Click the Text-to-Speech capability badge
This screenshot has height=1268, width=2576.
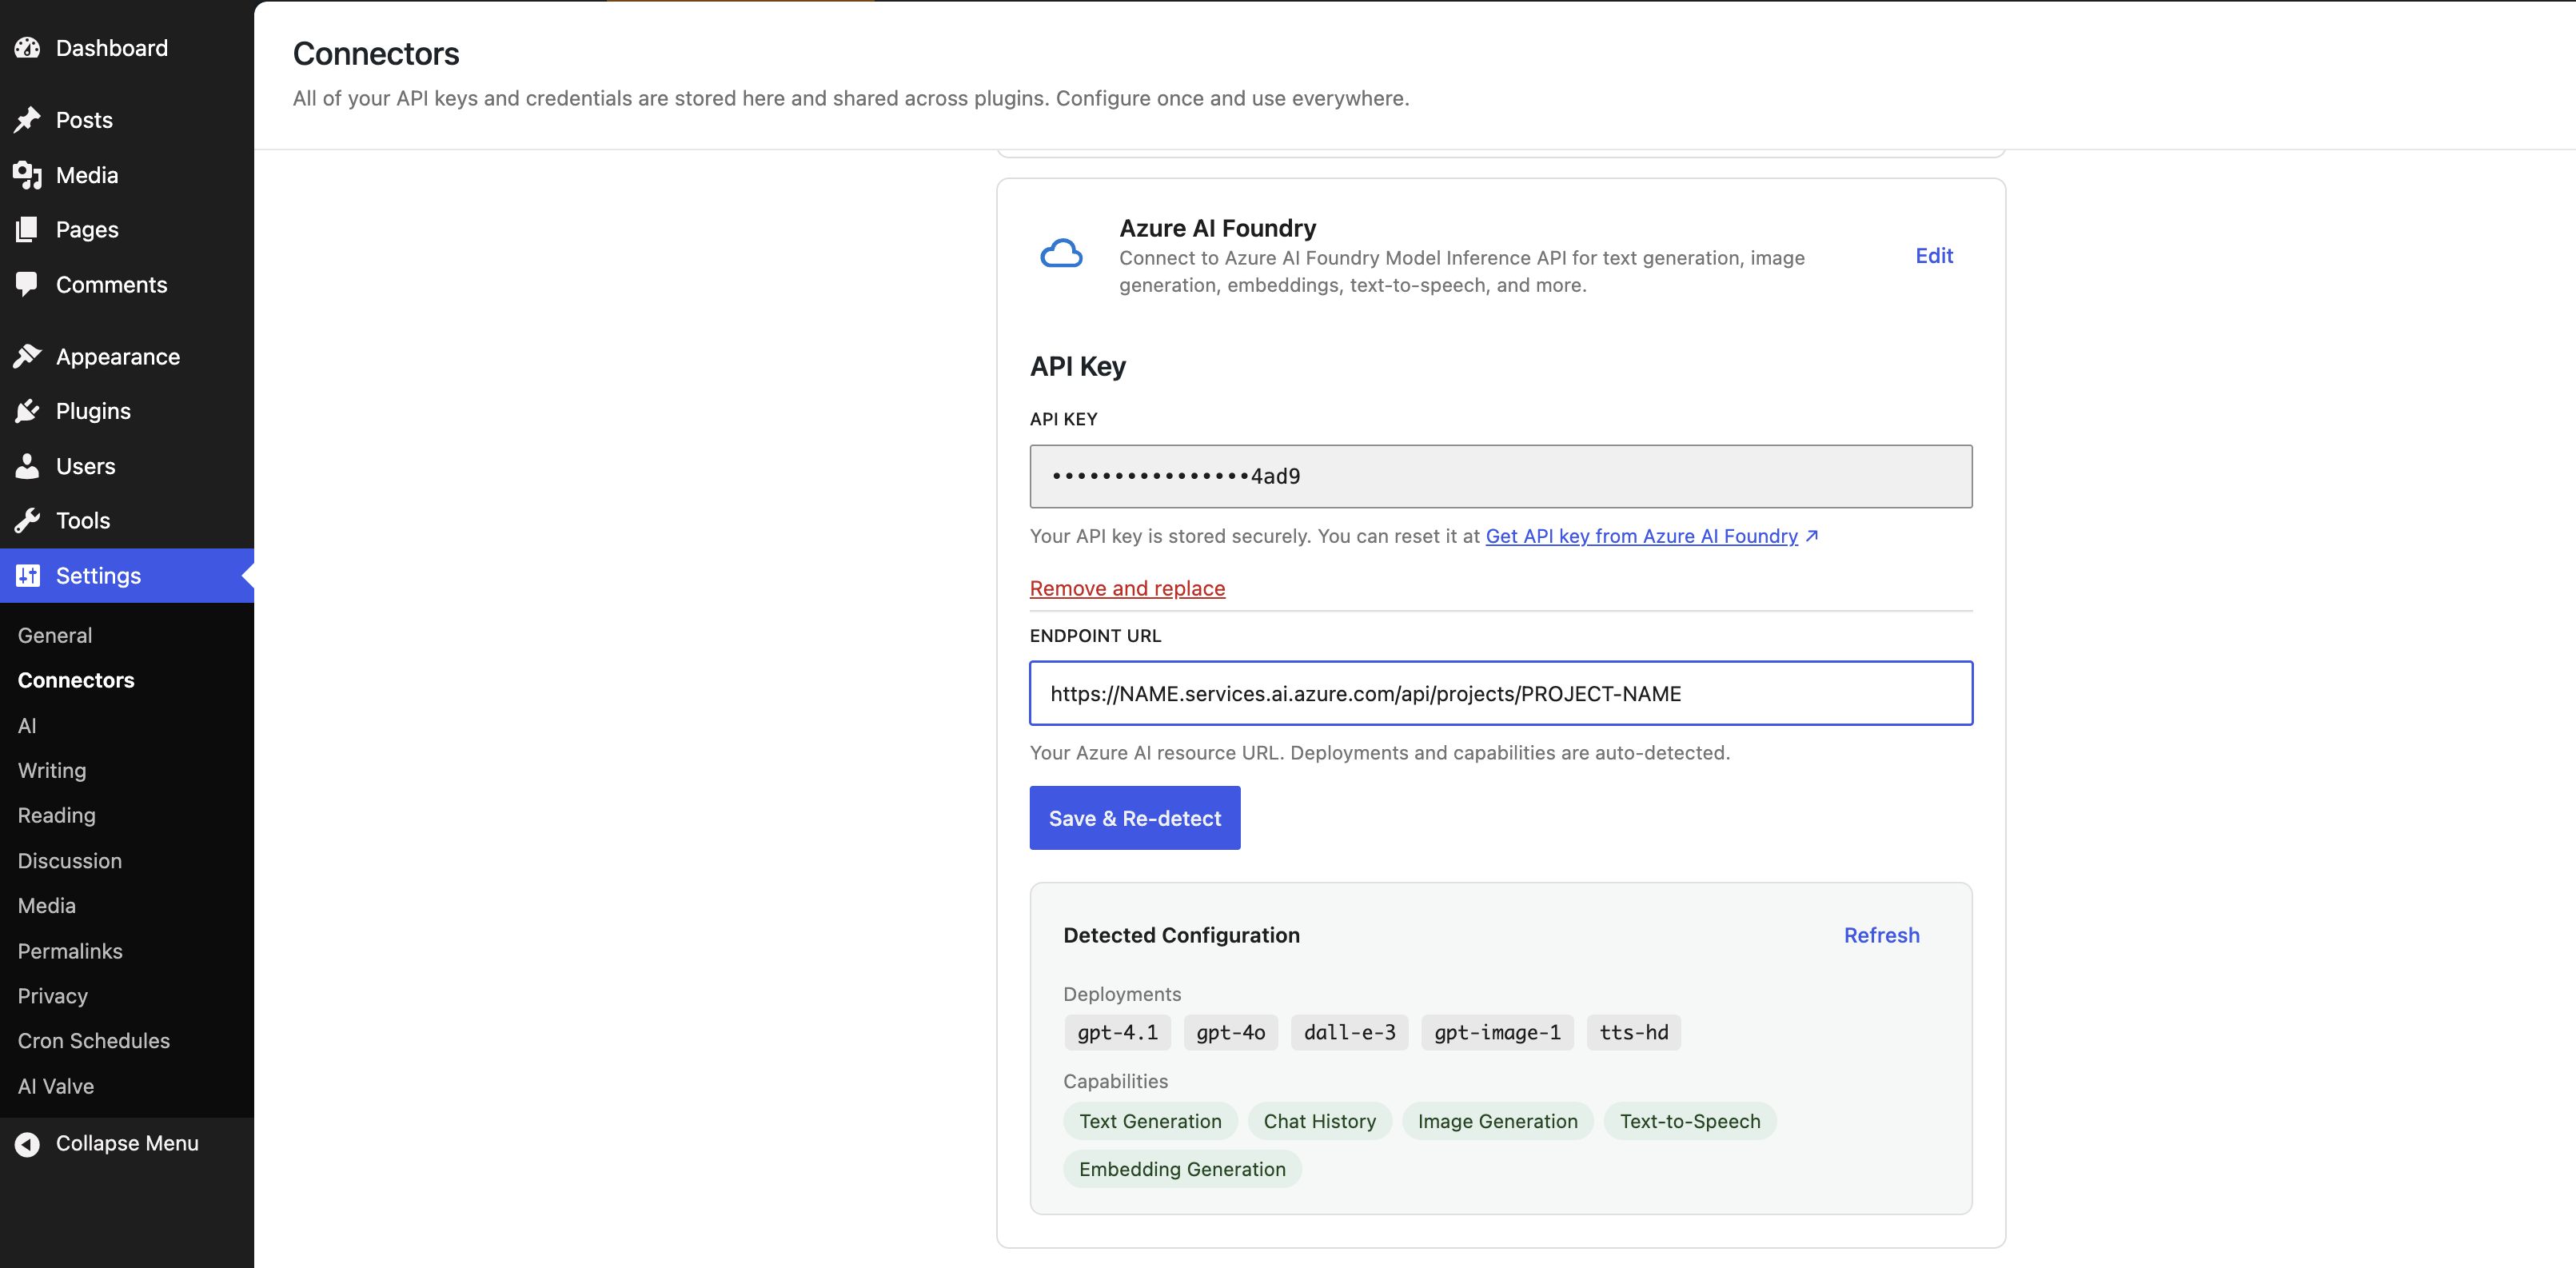point(1689,1122)
